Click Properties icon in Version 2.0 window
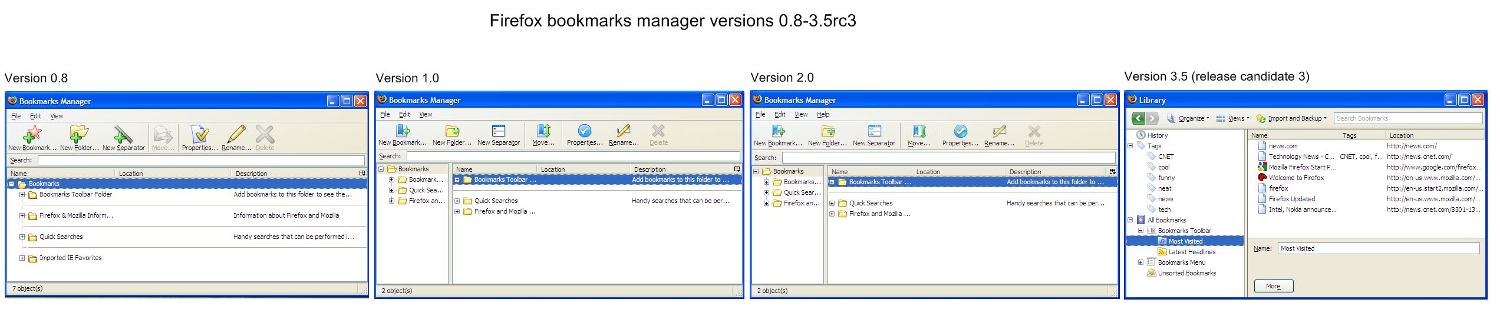 tap(960, 131)
